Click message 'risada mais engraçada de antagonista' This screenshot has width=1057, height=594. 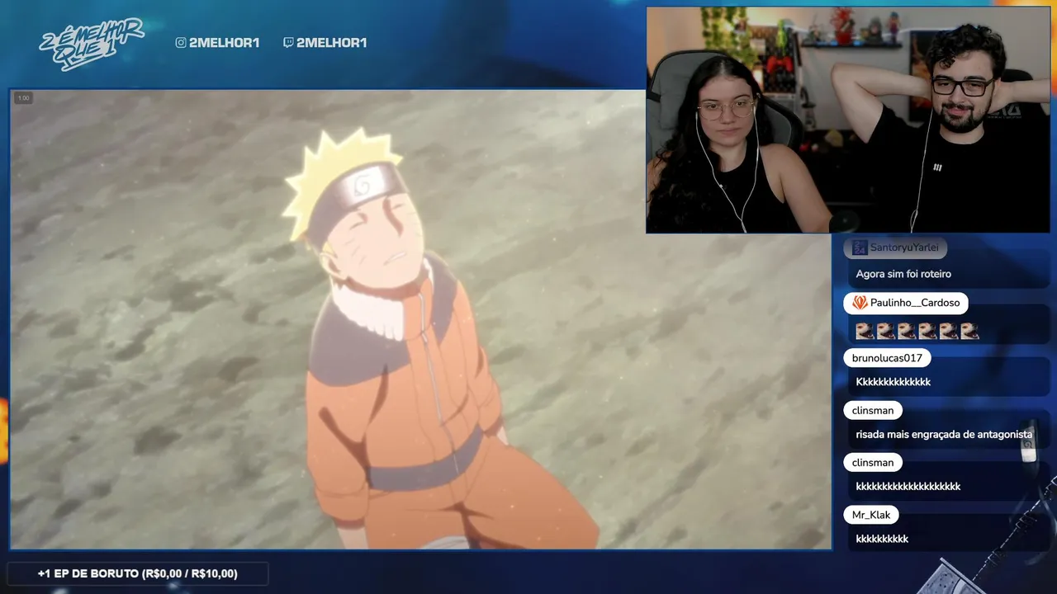944,434
